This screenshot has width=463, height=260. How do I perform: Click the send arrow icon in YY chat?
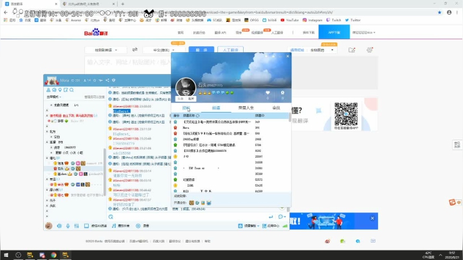[x=271, y=217]
